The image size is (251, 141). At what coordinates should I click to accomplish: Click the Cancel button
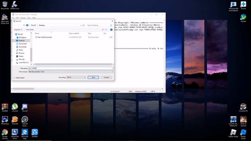106,78
